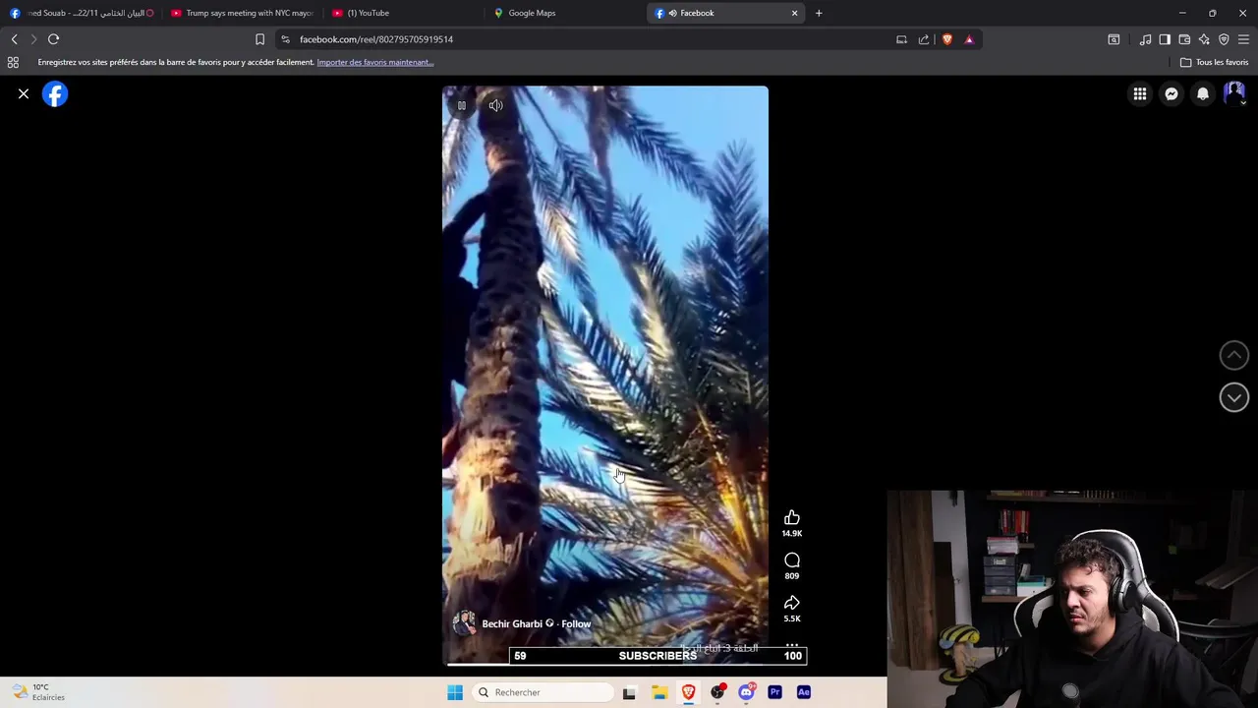Open the Tous les favoris folder

tap(1215, 62)
